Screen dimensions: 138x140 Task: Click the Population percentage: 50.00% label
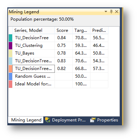42,19
